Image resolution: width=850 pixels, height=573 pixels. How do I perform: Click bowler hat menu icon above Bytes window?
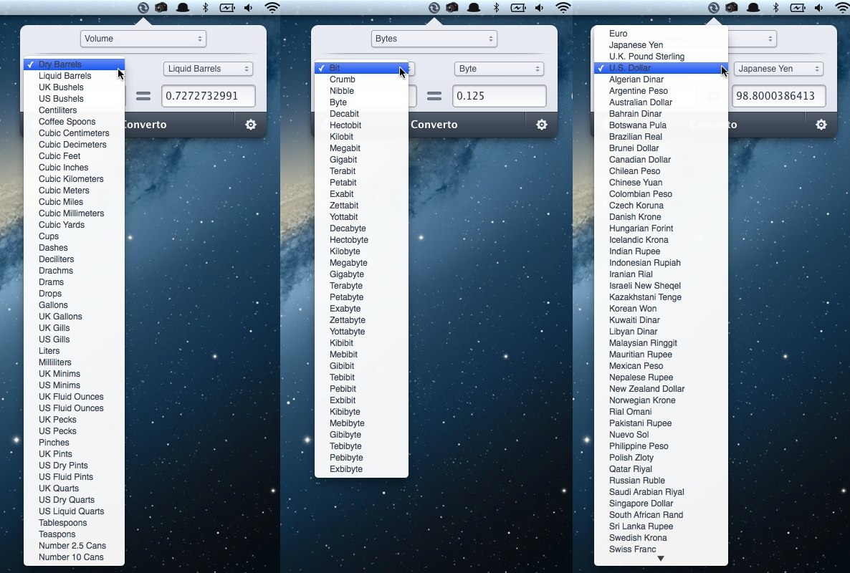(474, 8)
